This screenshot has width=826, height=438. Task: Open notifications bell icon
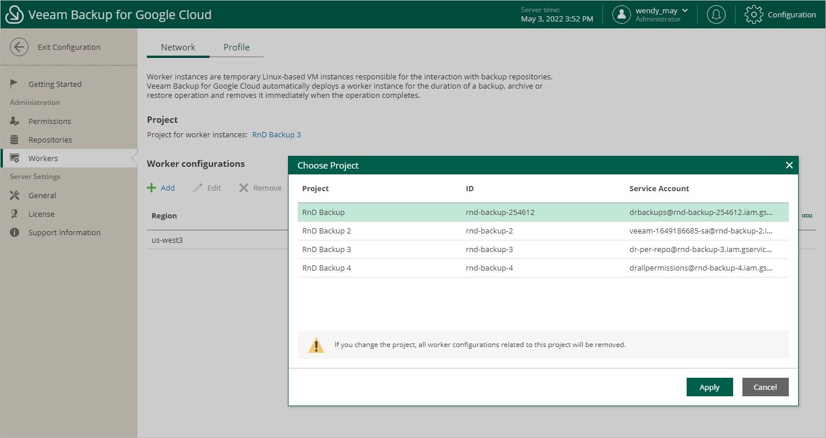(x=716, y=14)
